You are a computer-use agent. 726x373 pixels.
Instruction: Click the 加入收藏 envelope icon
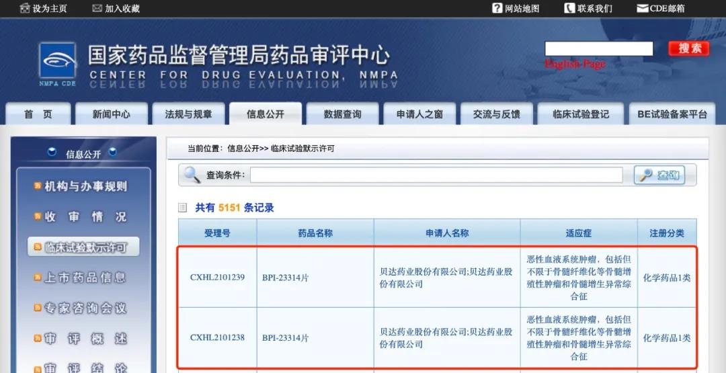click(x=97, y=8)
